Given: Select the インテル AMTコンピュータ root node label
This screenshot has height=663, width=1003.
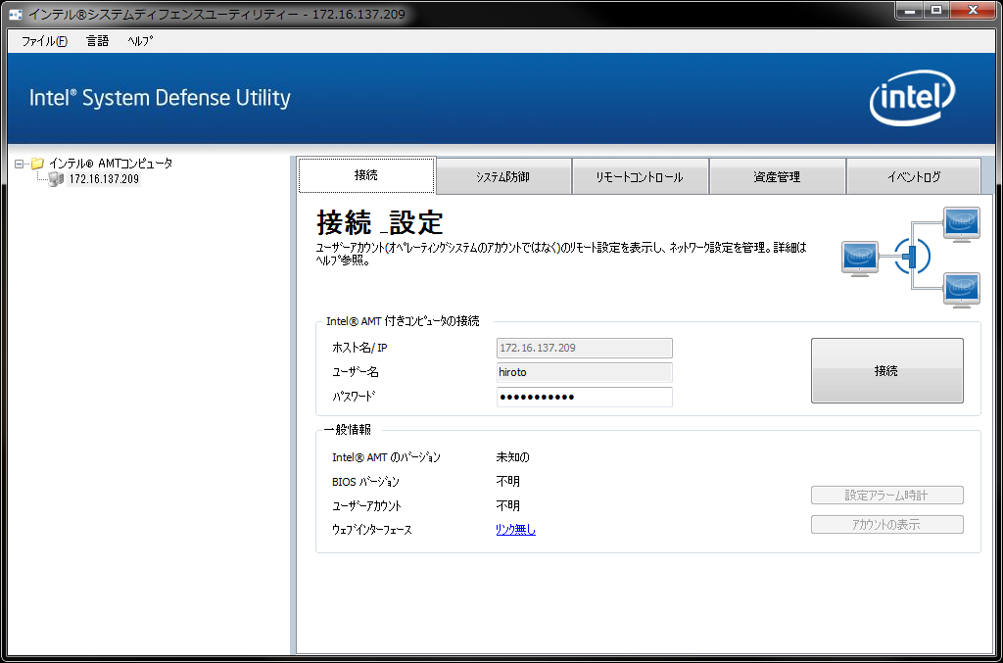Looking at the screenshot, I should tap(111, 164).
